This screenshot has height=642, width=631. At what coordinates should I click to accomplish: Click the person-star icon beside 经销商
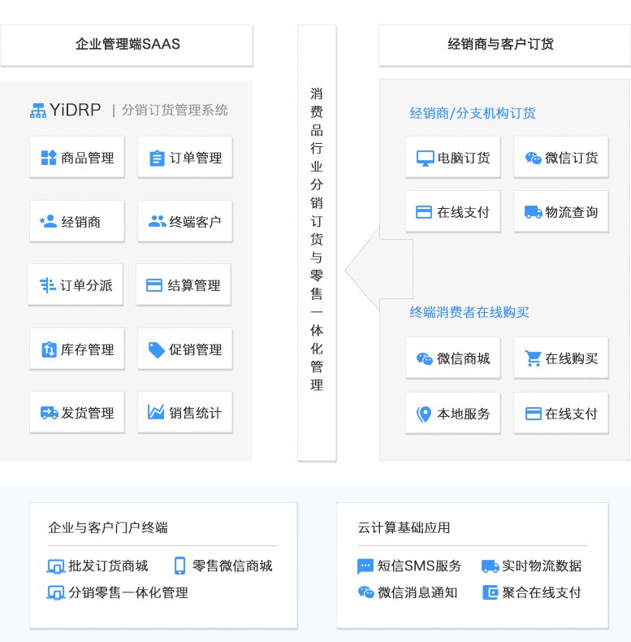tap(48, 221)
